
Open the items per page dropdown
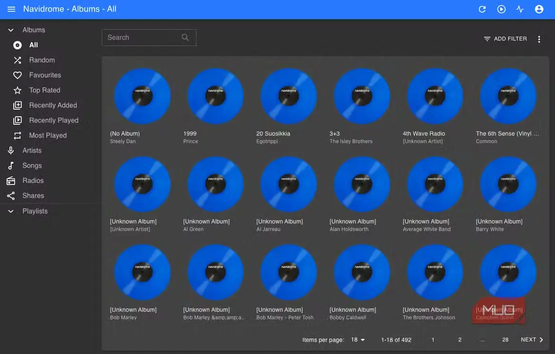coord(357,339)
